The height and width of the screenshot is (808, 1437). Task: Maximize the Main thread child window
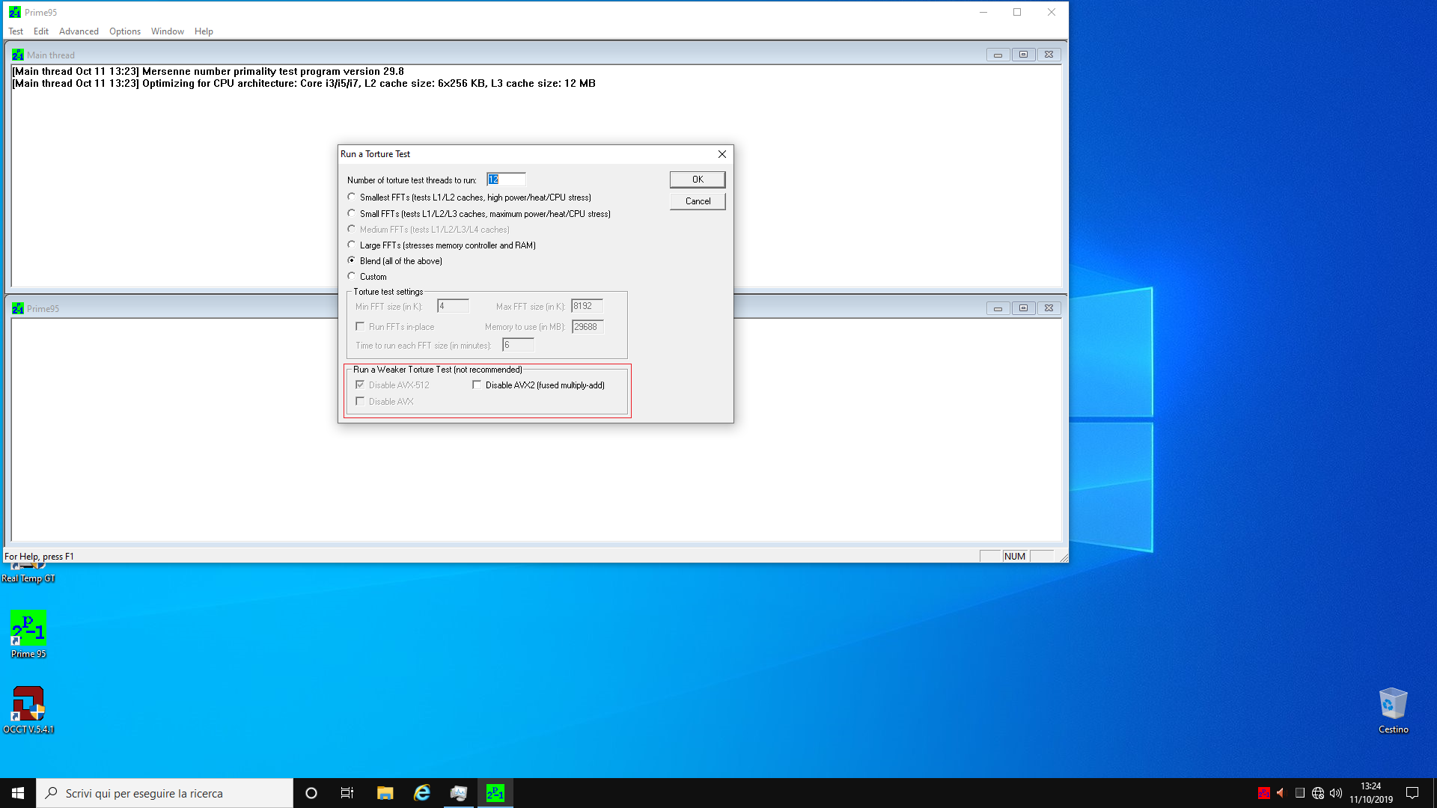tap(1023, 55)
